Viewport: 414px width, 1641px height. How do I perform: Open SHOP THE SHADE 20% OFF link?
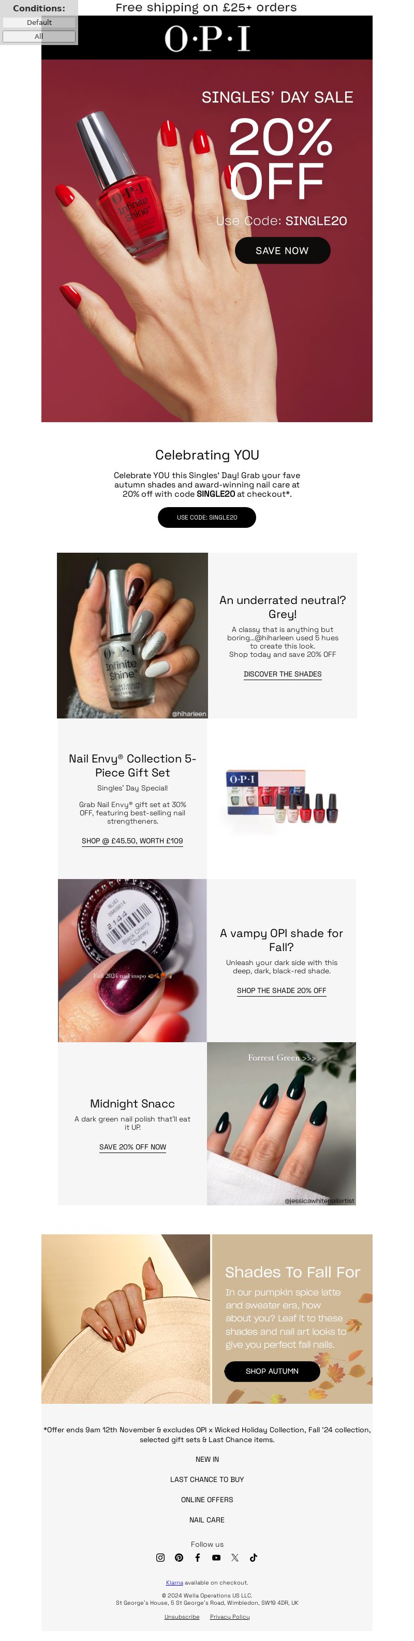[281, 990]
